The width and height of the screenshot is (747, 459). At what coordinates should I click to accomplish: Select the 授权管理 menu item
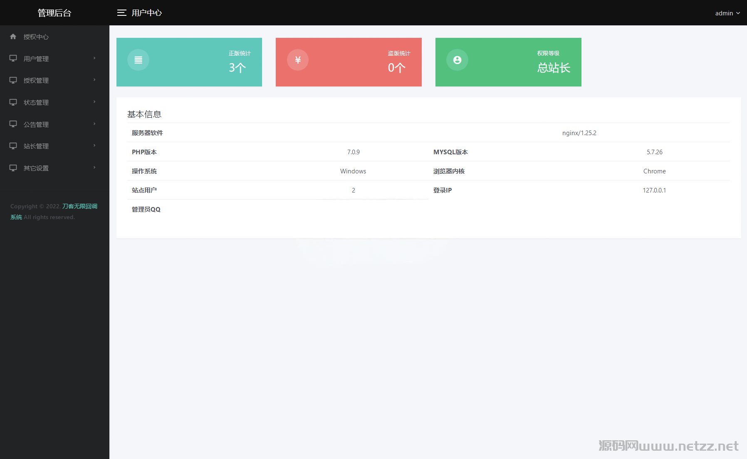[x=54, y=80]
